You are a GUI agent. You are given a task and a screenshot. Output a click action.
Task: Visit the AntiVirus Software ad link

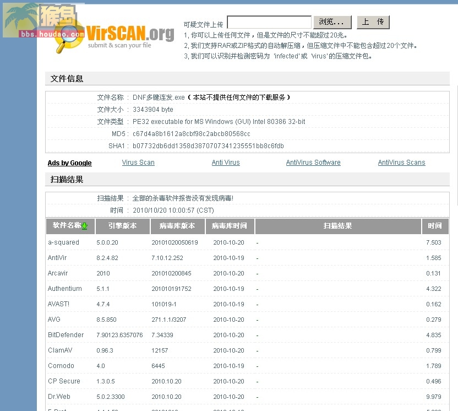(x=313, y=163)
